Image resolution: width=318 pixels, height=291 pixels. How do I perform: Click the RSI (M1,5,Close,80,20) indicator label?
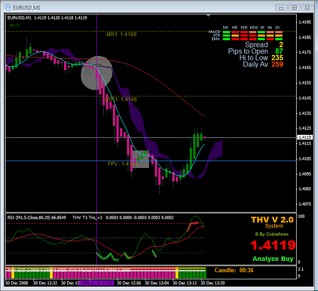coord(37,218)
